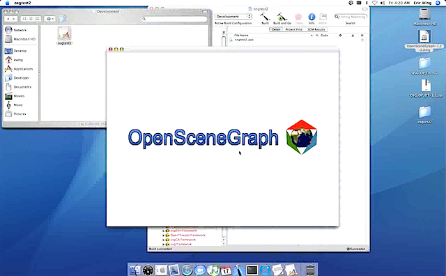Click the folder icon in Finder toolbar
Screen dimensions: 446x276
(63, 19)
